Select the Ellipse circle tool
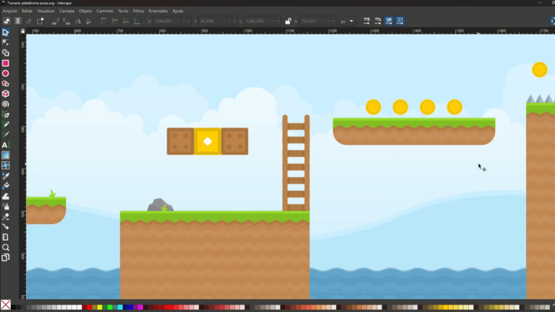The height and width of the screenshot is (312, 555). pos(6,74)
